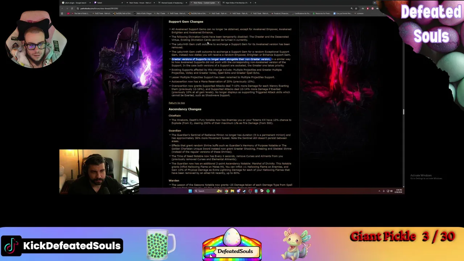Open the Path of Exile 2 Regex bookmark

(x=142, y=13)
